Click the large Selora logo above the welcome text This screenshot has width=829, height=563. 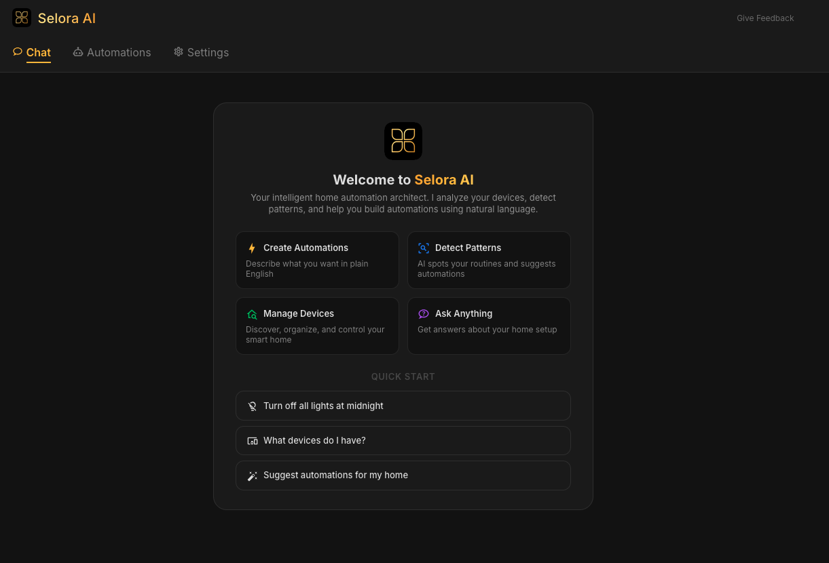403,140
